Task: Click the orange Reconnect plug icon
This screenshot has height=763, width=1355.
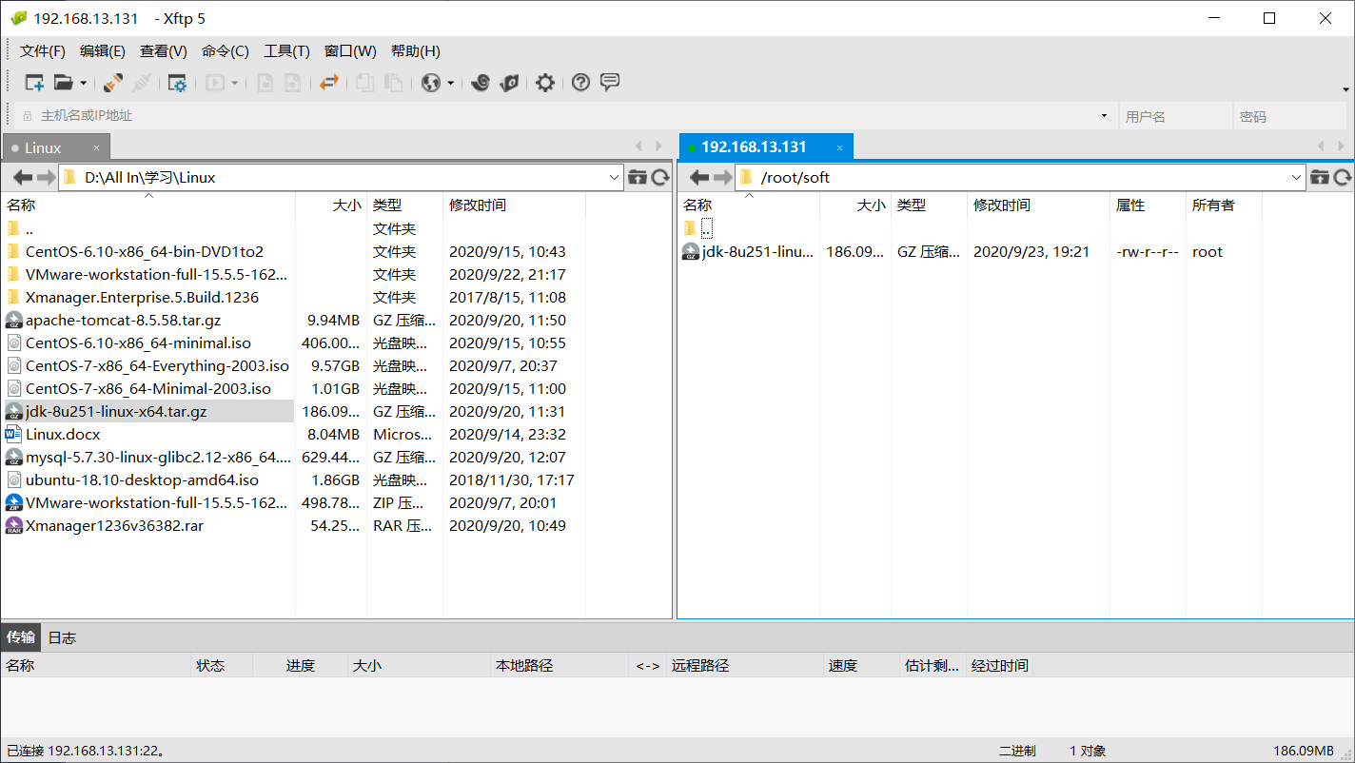Action: click(x=113, y=83)
